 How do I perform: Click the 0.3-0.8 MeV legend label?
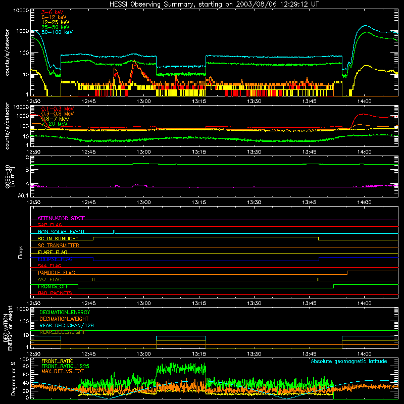tap(58, 114)
